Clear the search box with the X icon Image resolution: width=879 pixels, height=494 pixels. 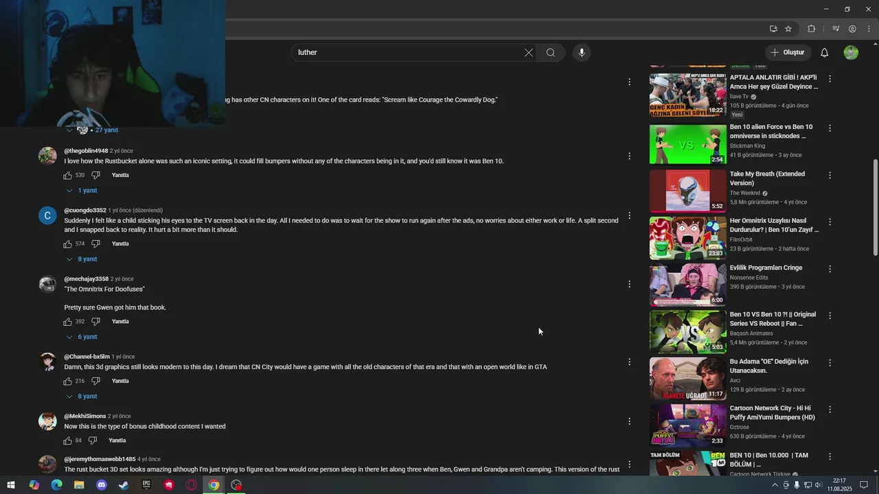coord(529,53)
